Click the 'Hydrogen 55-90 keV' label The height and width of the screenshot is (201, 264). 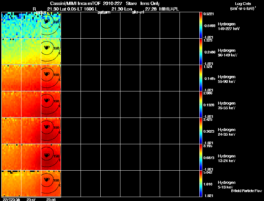pyautogui.click(x=227, y=79)
